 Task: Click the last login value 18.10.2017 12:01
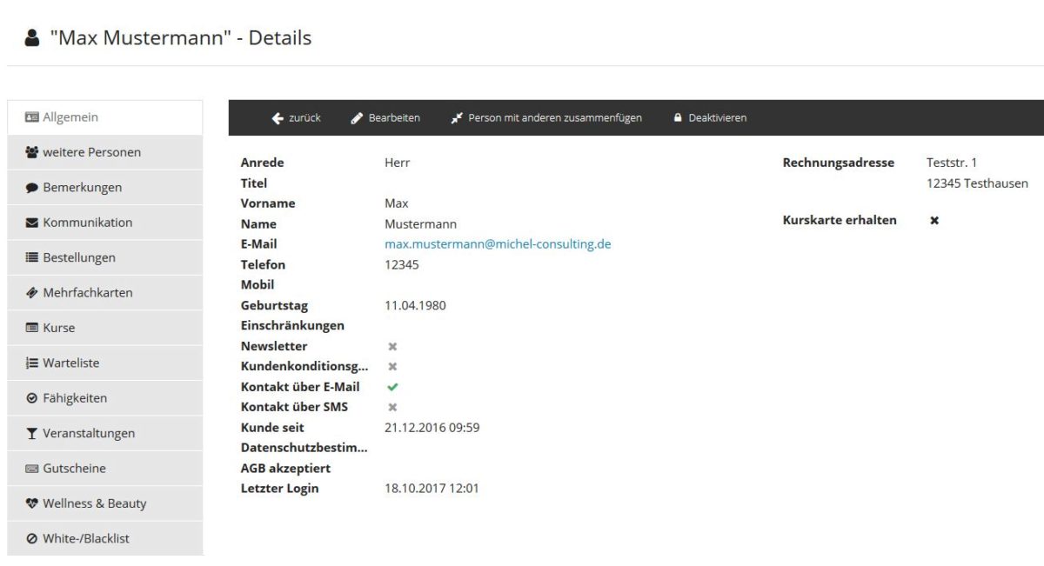pos(432,489)
